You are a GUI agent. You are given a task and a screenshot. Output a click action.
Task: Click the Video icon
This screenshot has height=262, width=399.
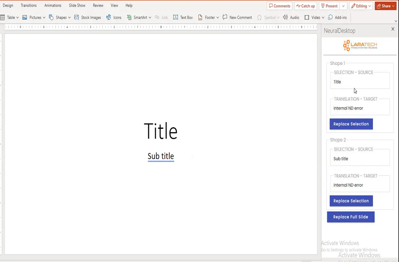(x=307, y=17)
